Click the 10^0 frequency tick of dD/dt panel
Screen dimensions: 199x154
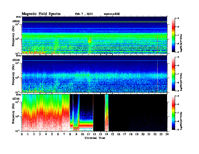point(17,78)
